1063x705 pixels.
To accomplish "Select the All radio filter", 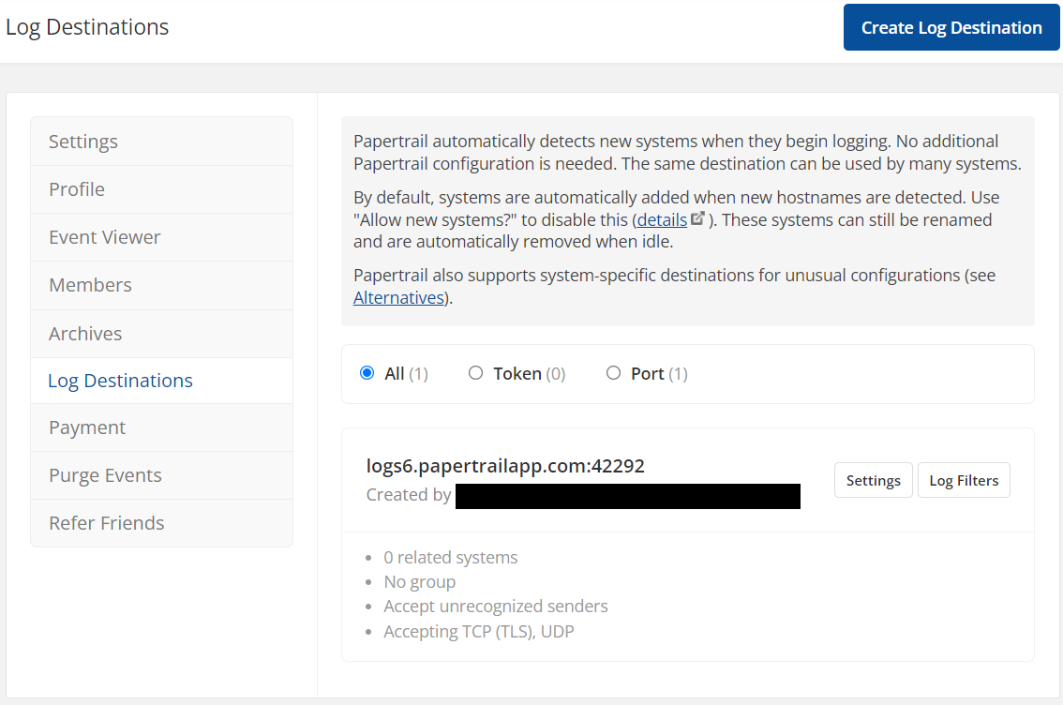I will [x=367, y=373].
